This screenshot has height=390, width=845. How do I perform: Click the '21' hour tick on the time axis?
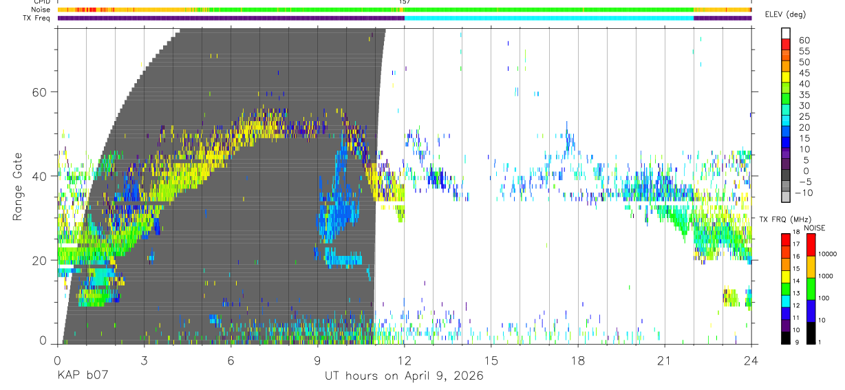click(664, 360)
